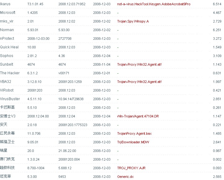
Task: Open the Trj/Downloader.MDW detection link
Action: click(x=133, y=142)
